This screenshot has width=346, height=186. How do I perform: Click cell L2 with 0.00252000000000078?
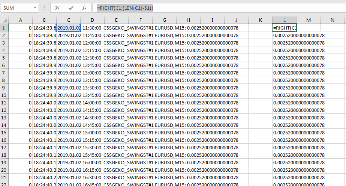click(284, 35)
